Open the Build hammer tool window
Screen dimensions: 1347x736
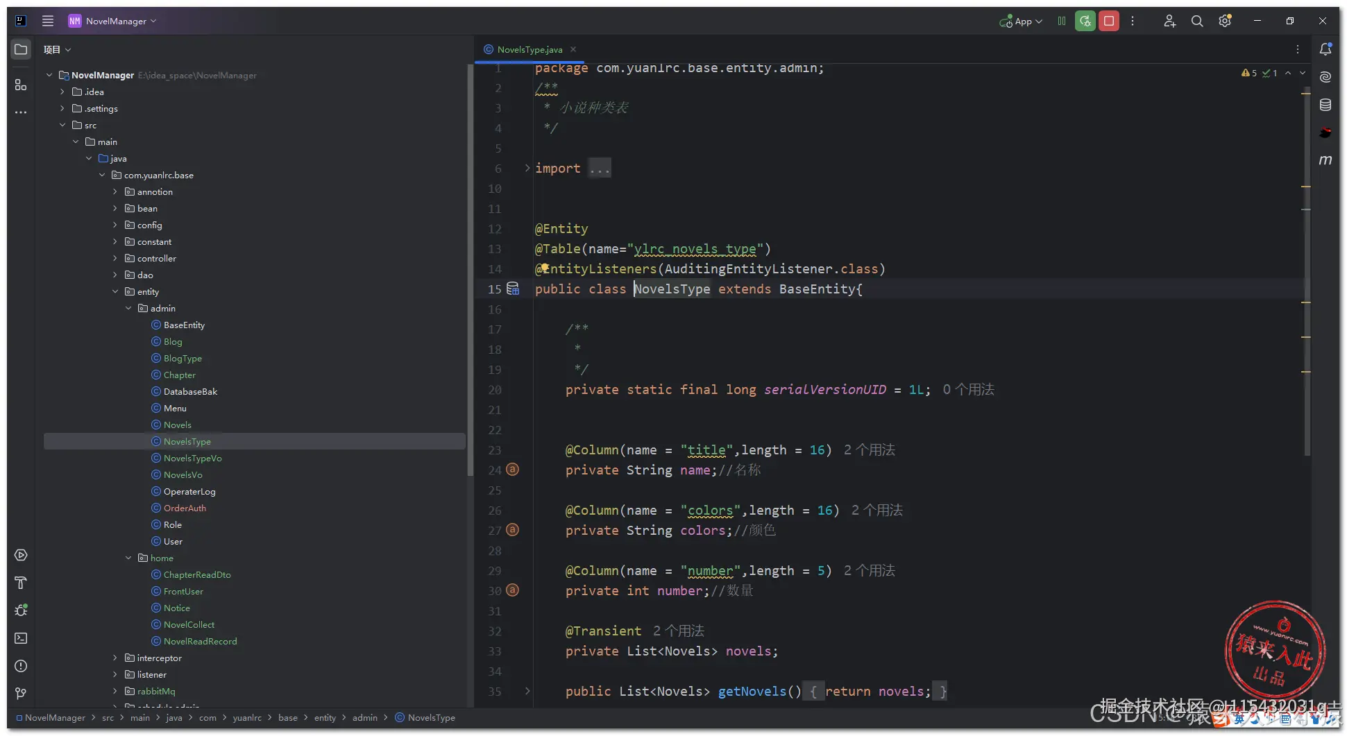pyautogui.click(x=21, y=583)
